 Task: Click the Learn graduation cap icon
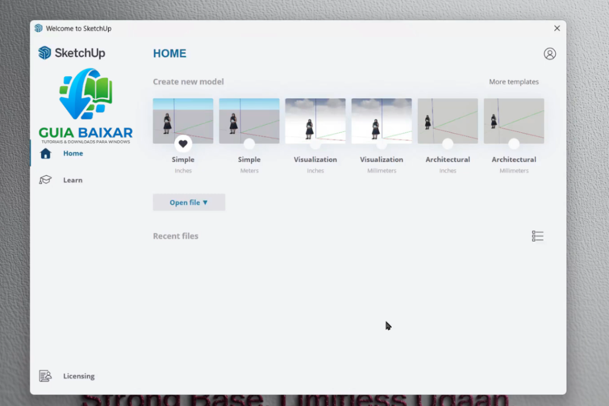click(45, 180)
